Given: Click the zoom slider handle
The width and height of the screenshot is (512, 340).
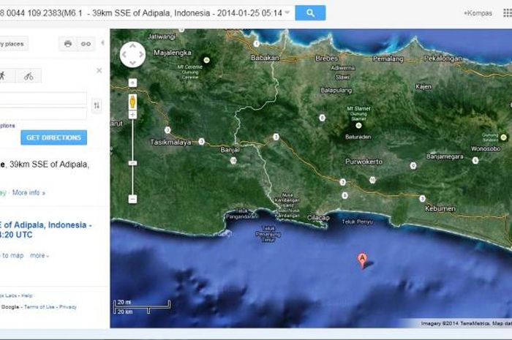Looking at the screenshot, I should (x=132, y=163).
